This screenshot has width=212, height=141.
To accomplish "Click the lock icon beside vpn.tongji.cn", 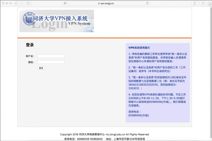I will (99, 3).
